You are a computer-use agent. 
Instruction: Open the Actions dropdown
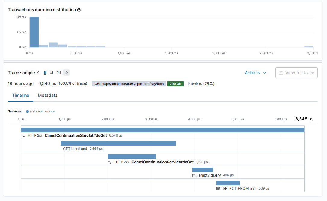[x=256, y=73]
